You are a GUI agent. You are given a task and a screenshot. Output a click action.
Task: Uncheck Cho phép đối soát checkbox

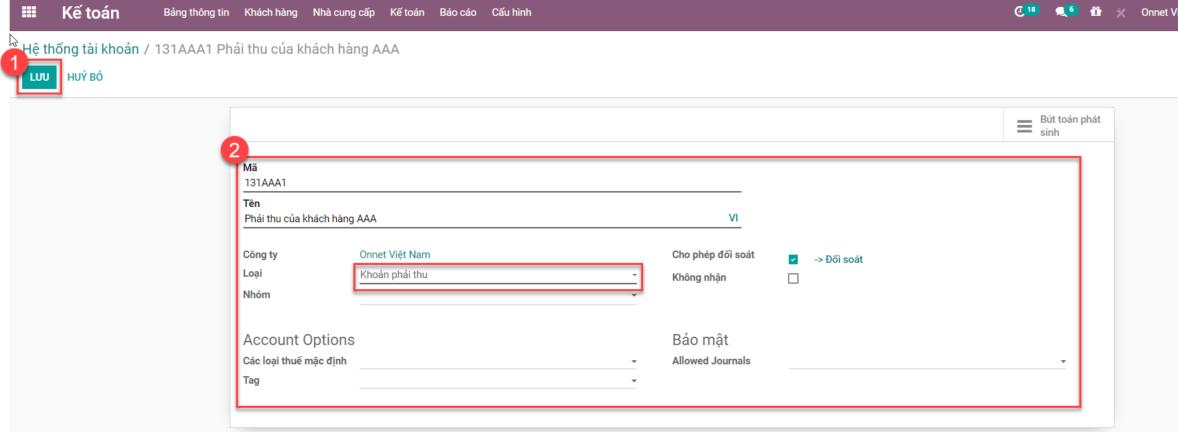click(793, 259)
